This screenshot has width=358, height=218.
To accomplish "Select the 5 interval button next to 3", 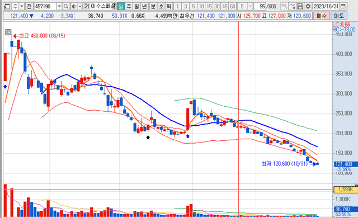I will 194,6.
